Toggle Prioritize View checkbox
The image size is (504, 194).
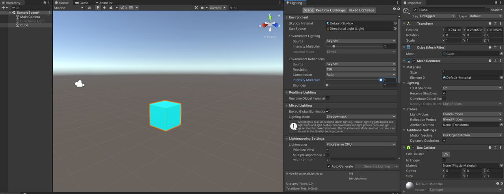click(327, 150)
